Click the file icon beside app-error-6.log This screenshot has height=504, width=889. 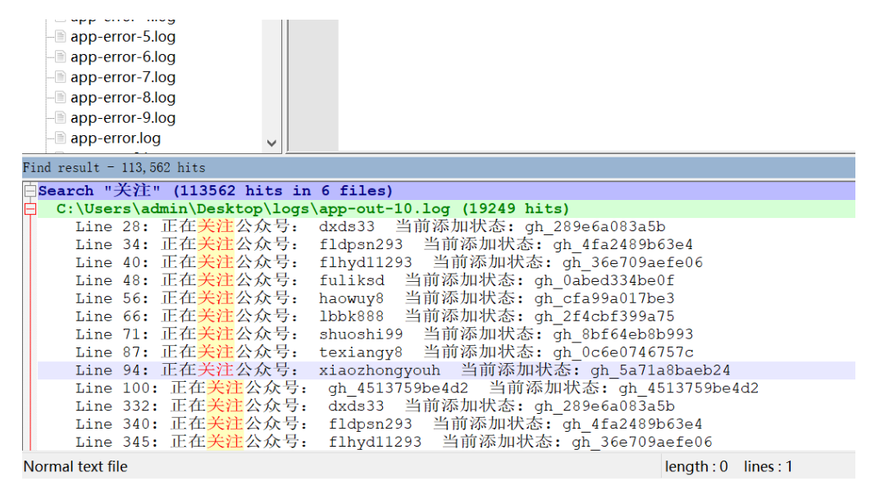pos(60,57)
